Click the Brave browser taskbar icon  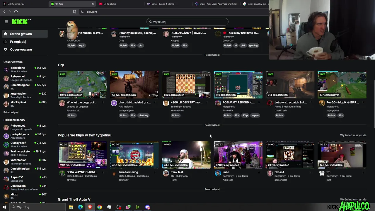[90, 207]
